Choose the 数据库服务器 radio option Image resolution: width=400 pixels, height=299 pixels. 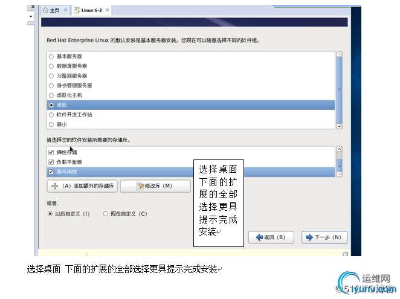click(x=51, y=66)
